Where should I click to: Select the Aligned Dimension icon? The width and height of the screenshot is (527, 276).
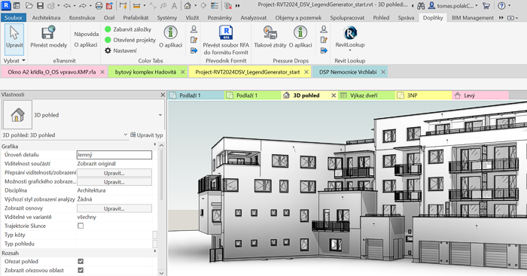(136, 5)
